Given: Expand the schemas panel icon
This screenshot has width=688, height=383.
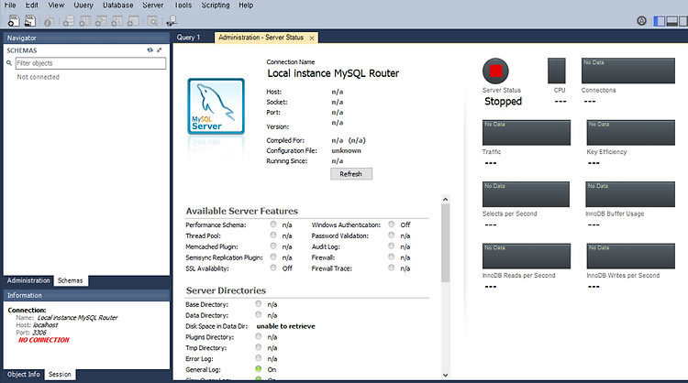Looking at the screenshot, I should pyautogui.click(x=160, y=50).
